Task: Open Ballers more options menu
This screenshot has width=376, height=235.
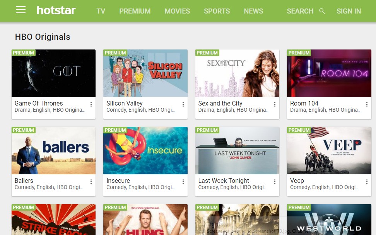Action: [x=91, y=182]
